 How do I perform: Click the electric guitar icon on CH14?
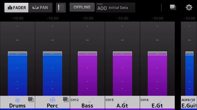click(161, 101)
